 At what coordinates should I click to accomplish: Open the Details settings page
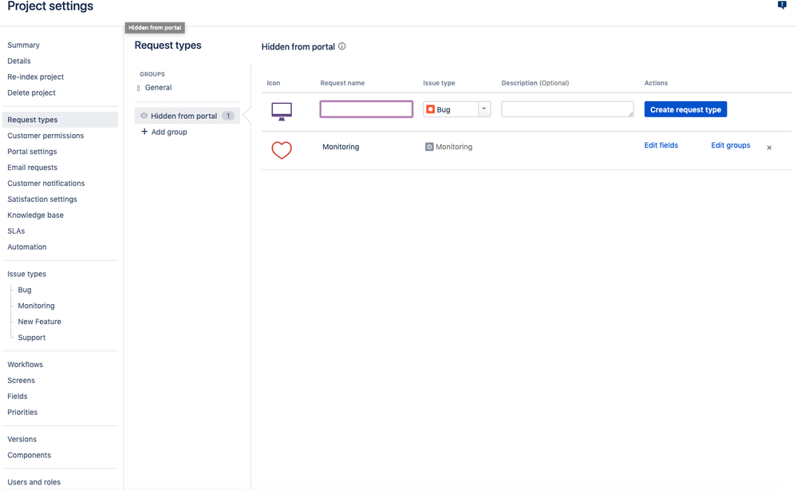click(x=19, y=61)
